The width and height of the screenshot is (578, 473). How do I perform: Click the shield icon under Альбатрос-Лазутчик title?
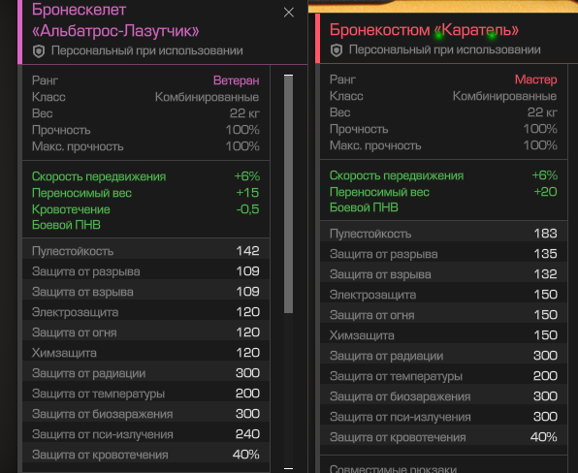coord(39,51)
